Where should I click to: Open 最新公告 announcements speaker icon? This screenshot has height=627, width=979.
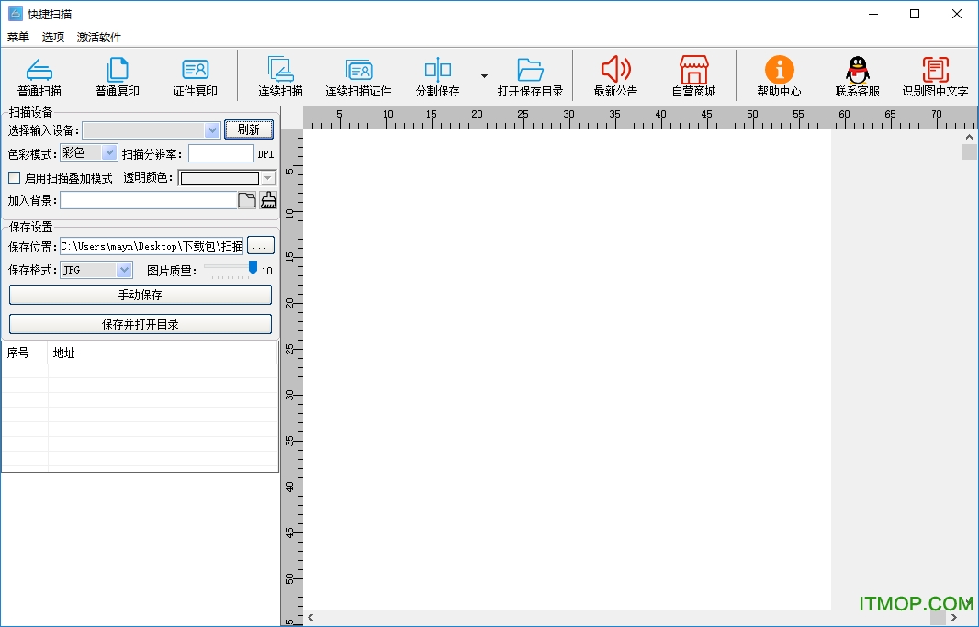(615, 70)
